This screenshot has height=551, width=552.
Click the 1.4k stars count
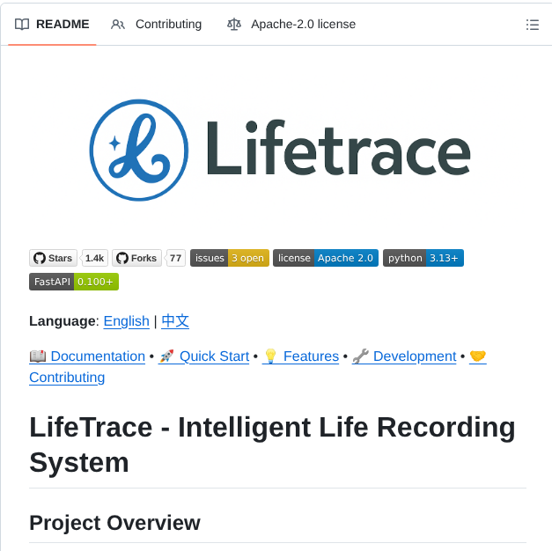(x=95, y=258)
